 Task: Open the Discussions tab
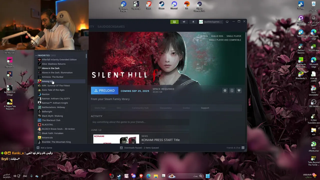point(166,108)
